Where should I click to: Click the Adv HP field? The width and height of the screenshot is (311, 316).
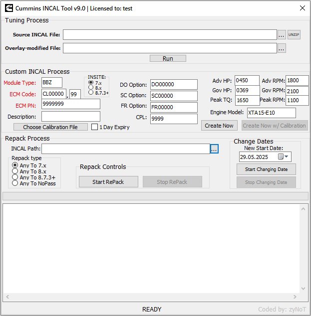(x=247, y=80)
